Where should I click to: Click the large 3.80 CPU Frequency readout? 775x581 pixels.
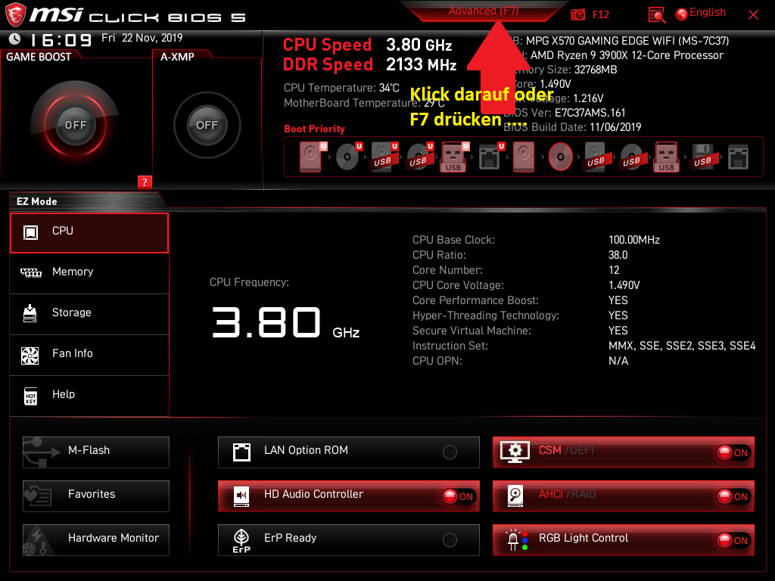point(266,322)
